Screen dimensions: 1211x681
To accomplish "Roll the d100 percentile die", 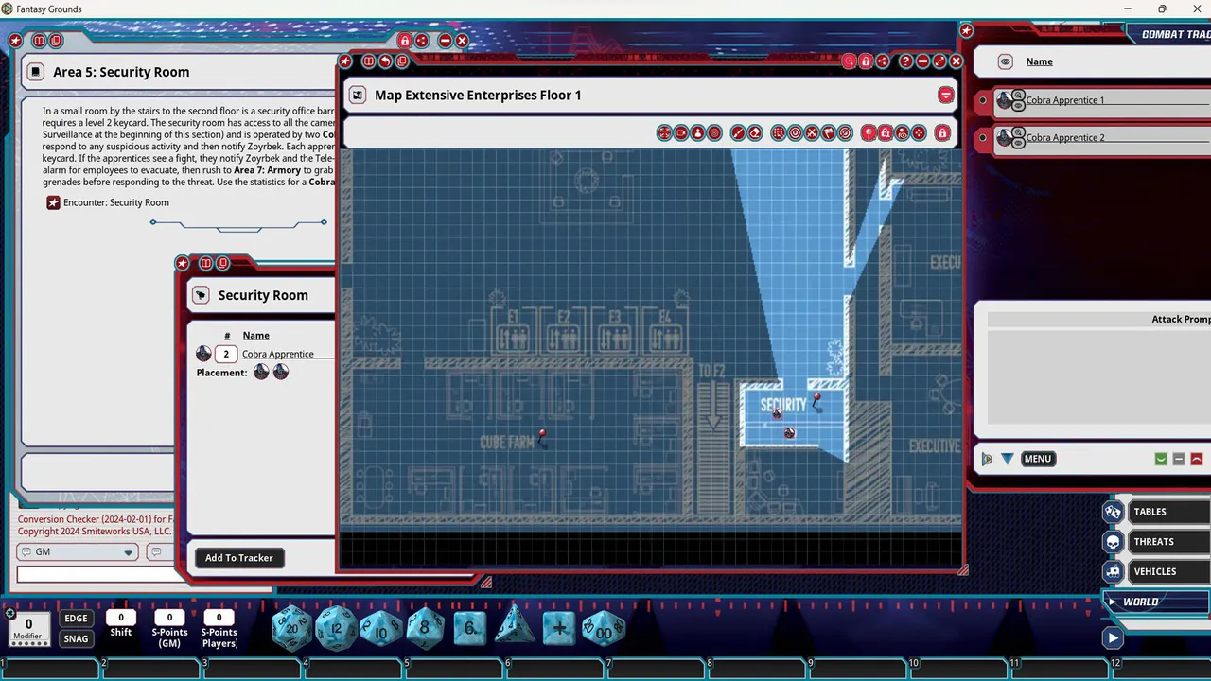I will click(604, 628).
